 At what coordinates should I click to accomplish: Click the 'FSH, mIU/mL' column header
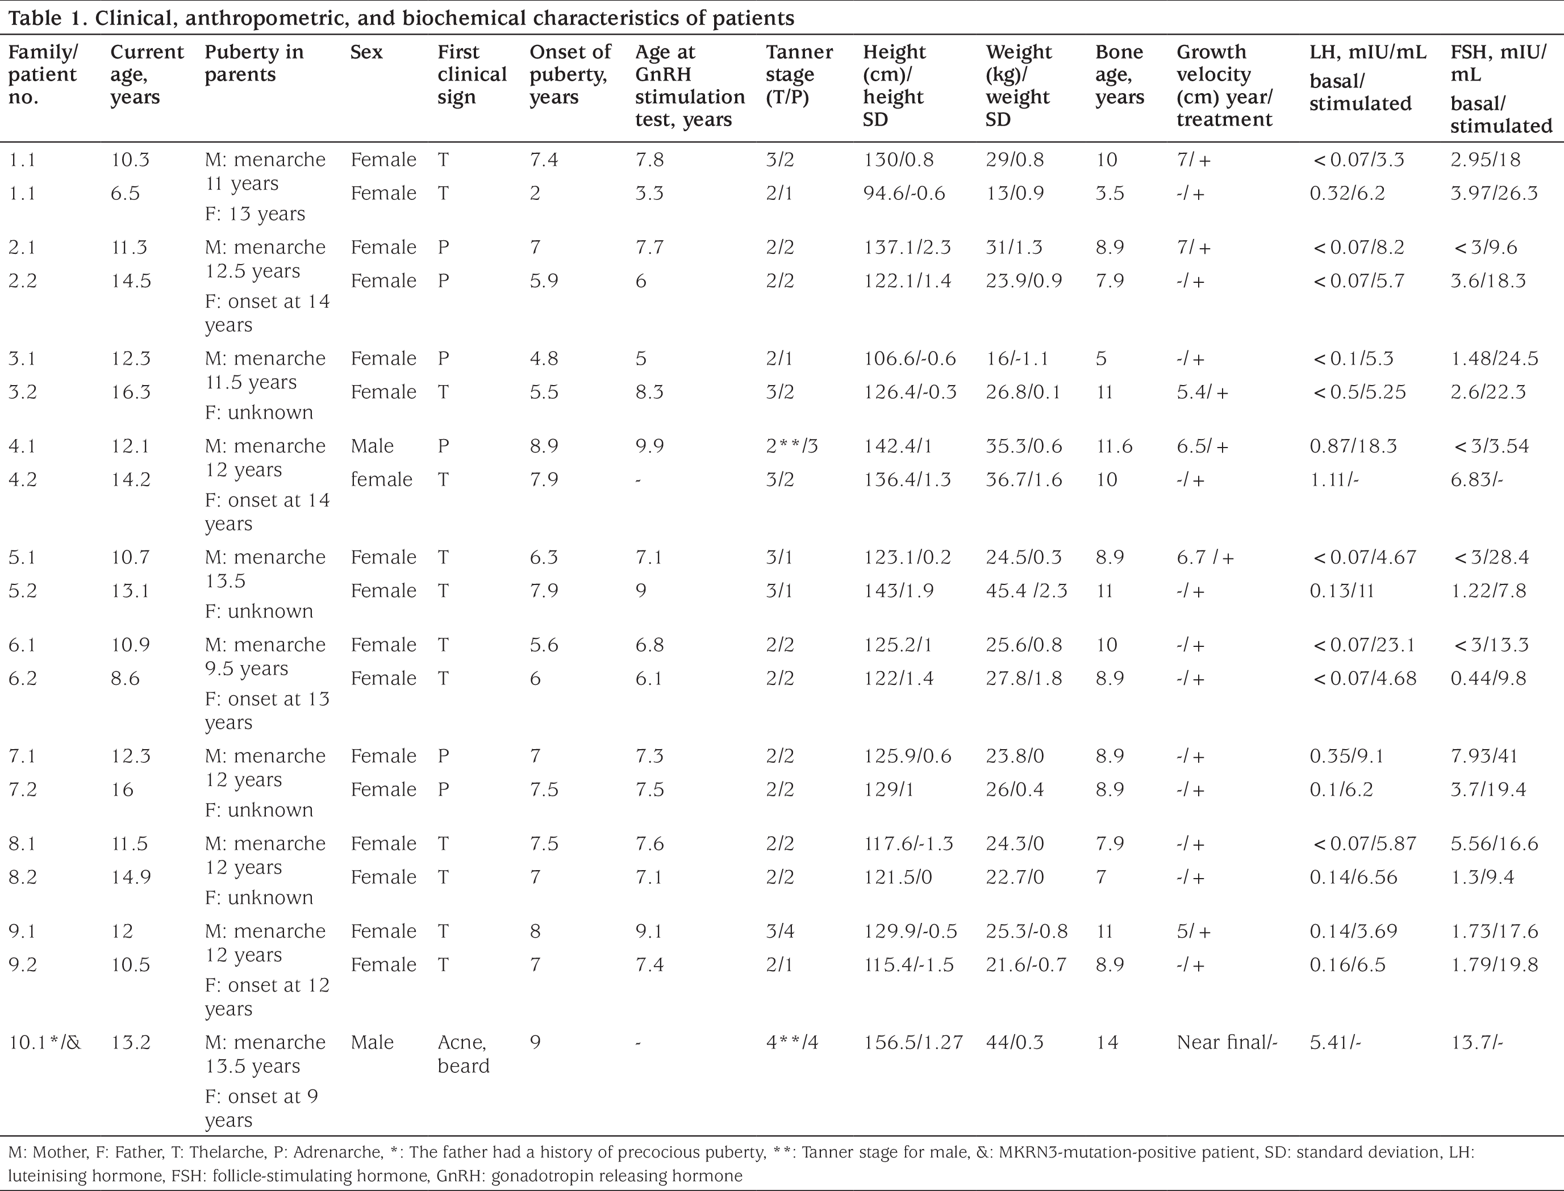click(x=1501, y=88)
